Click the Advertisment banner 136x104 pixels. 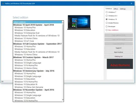(120, 64)
